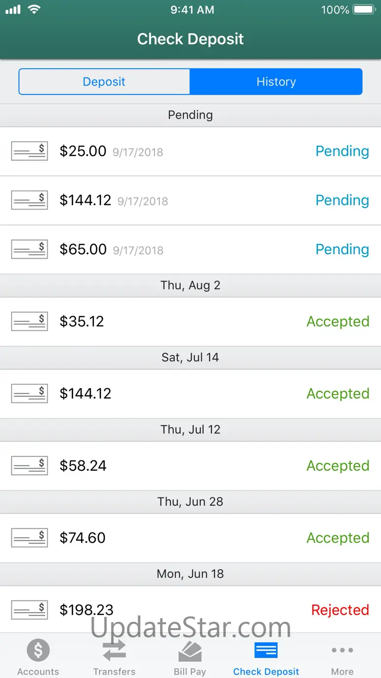Image resolution: width=381 pixels, height=678 pixels.
Task: Switch to the Deposit segment
Action: (x=104, y=82)
